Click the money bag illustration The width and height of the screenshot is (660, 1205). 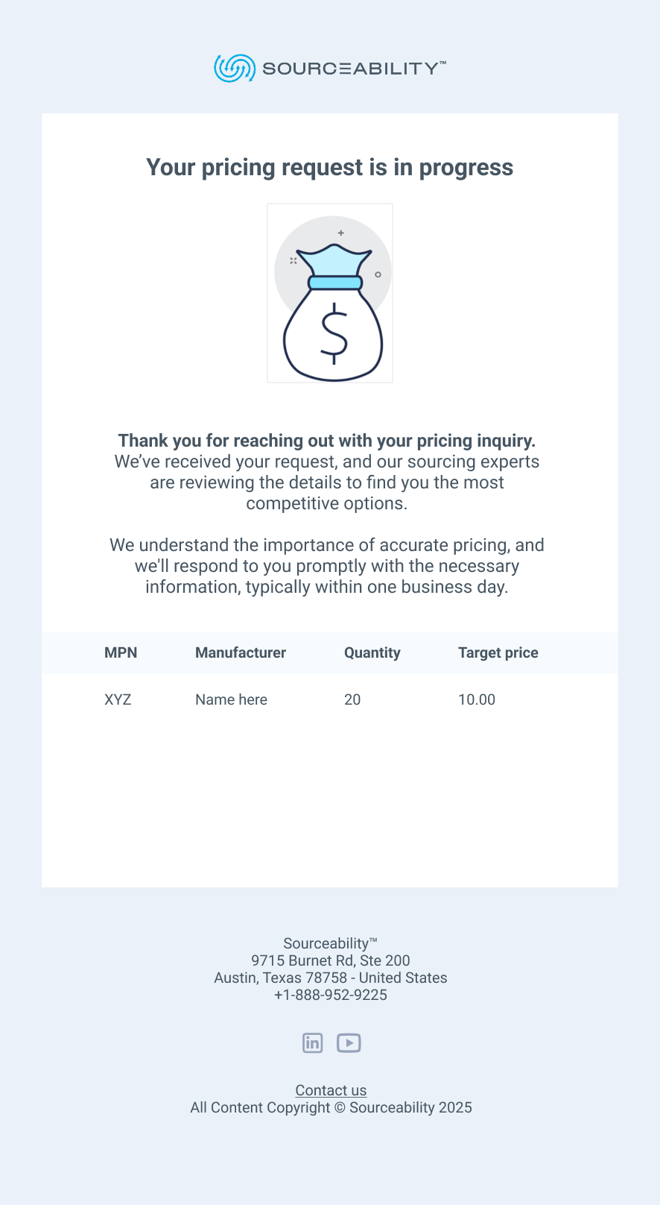[x=330, y=293]
